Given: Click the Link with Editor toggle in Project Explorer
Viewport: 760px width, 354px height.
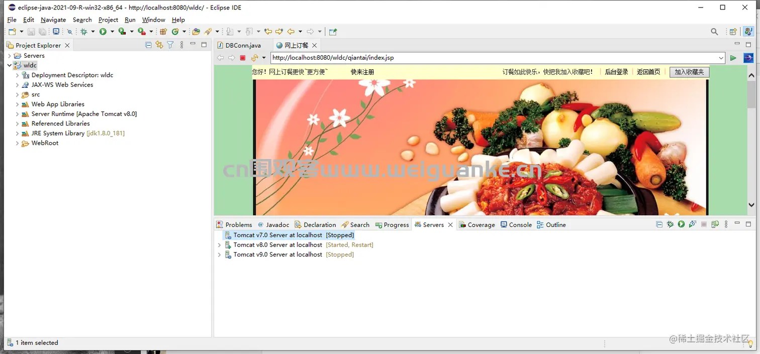Looking at the screenshot, I should pos(159,45).
